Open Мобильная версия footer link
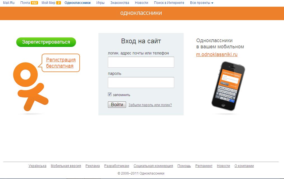 (x=66, y=166)
